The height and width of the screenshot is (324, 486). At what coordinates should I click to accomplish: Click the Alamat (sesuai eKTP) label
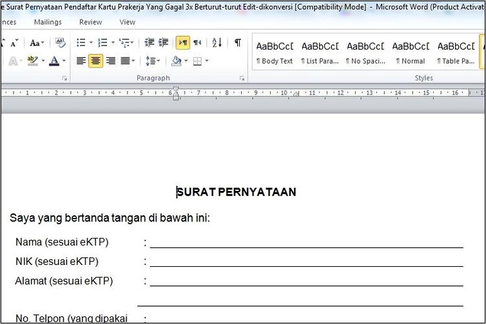[64, 281]
